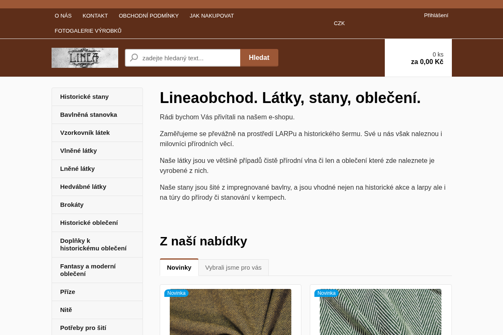
Task: Open Fantasy a moderní oblečení category
Action: [x=97, y=270]
